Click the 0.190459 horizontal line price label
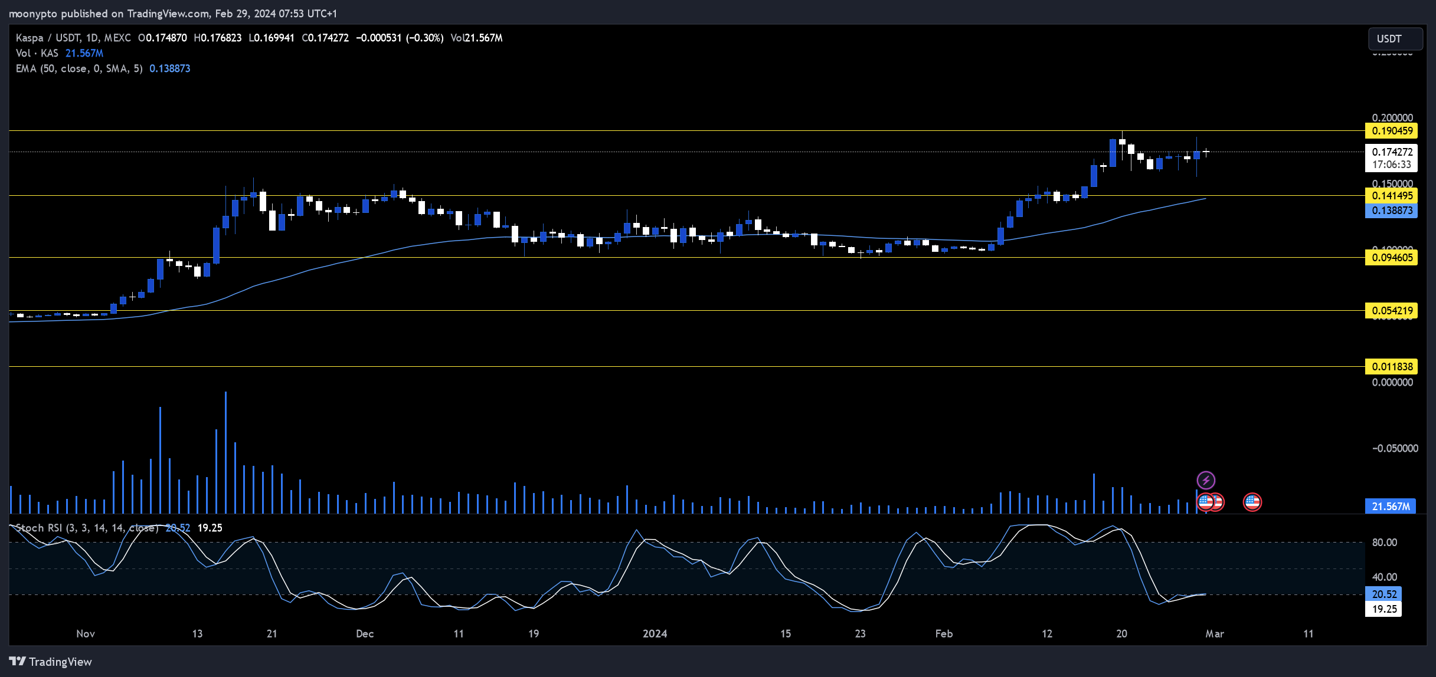 pos(1391,131)
